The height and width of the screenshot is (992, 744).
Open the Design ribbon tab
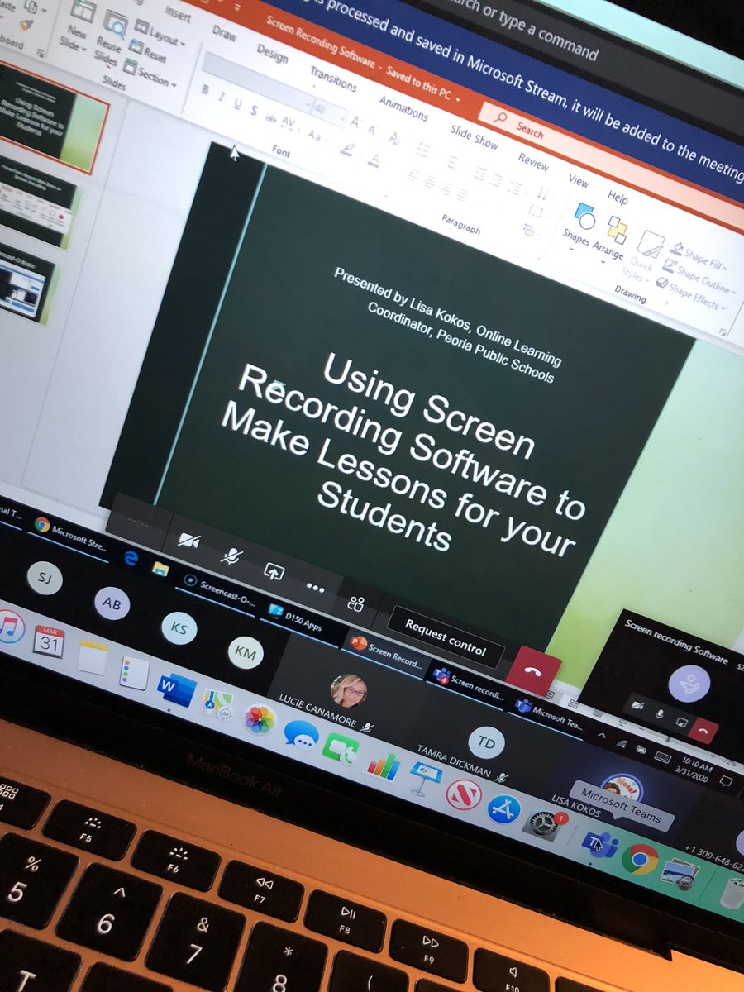point(271,55)
